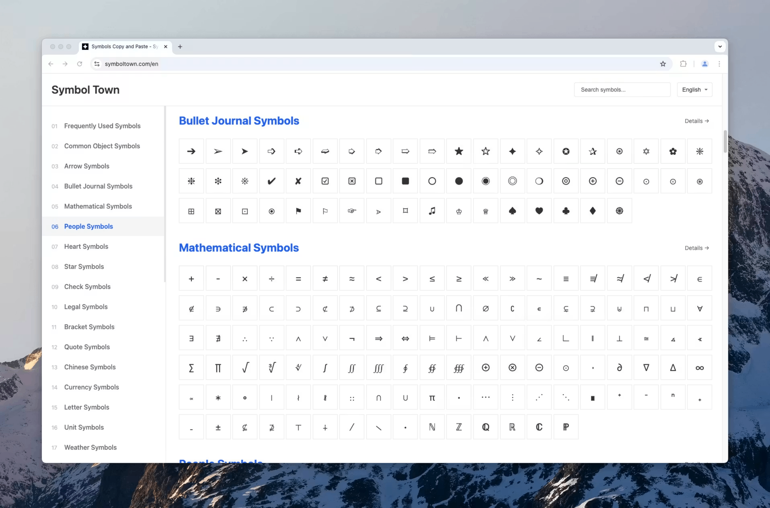Copy the black diamond suit symbol
The height and width of the screenshot is (508, 770).
point(593,211)
